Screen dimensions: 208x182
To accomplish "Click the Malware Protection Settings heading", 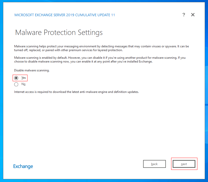I will [x=59, y=32].
